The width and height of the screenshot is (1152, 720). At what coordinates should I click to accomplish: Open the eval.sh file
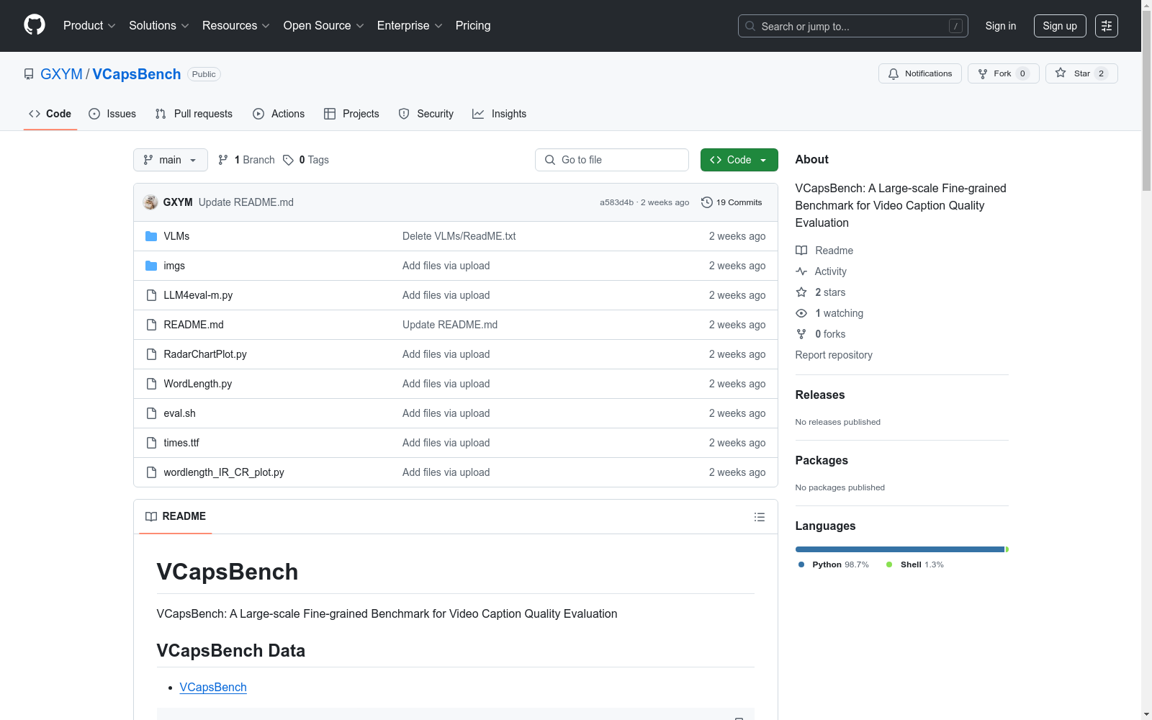pyautogui.click(x=180, y=413)
